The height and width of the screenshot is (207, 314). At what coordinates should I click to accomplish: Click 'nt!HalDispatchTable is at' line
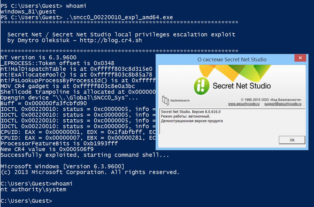pyautogui.click(x=76, y=69)
